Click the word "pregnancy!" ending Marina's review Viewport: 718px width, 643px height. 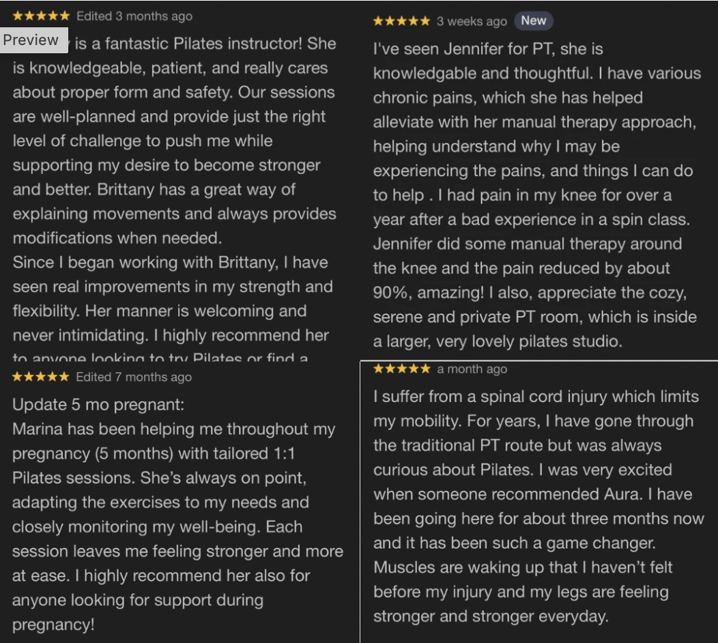click(x=53, y=624)
